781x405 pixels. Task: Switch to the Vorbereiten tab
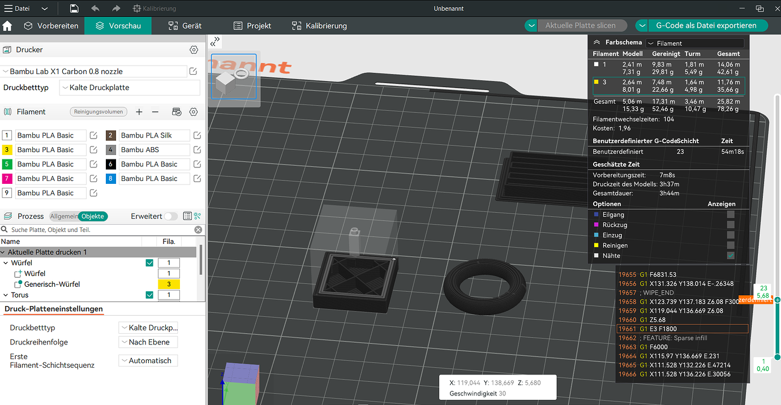point(51,26)
